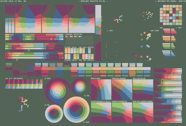Click the wide curtain-like color gradient panel

pos(55,19)
